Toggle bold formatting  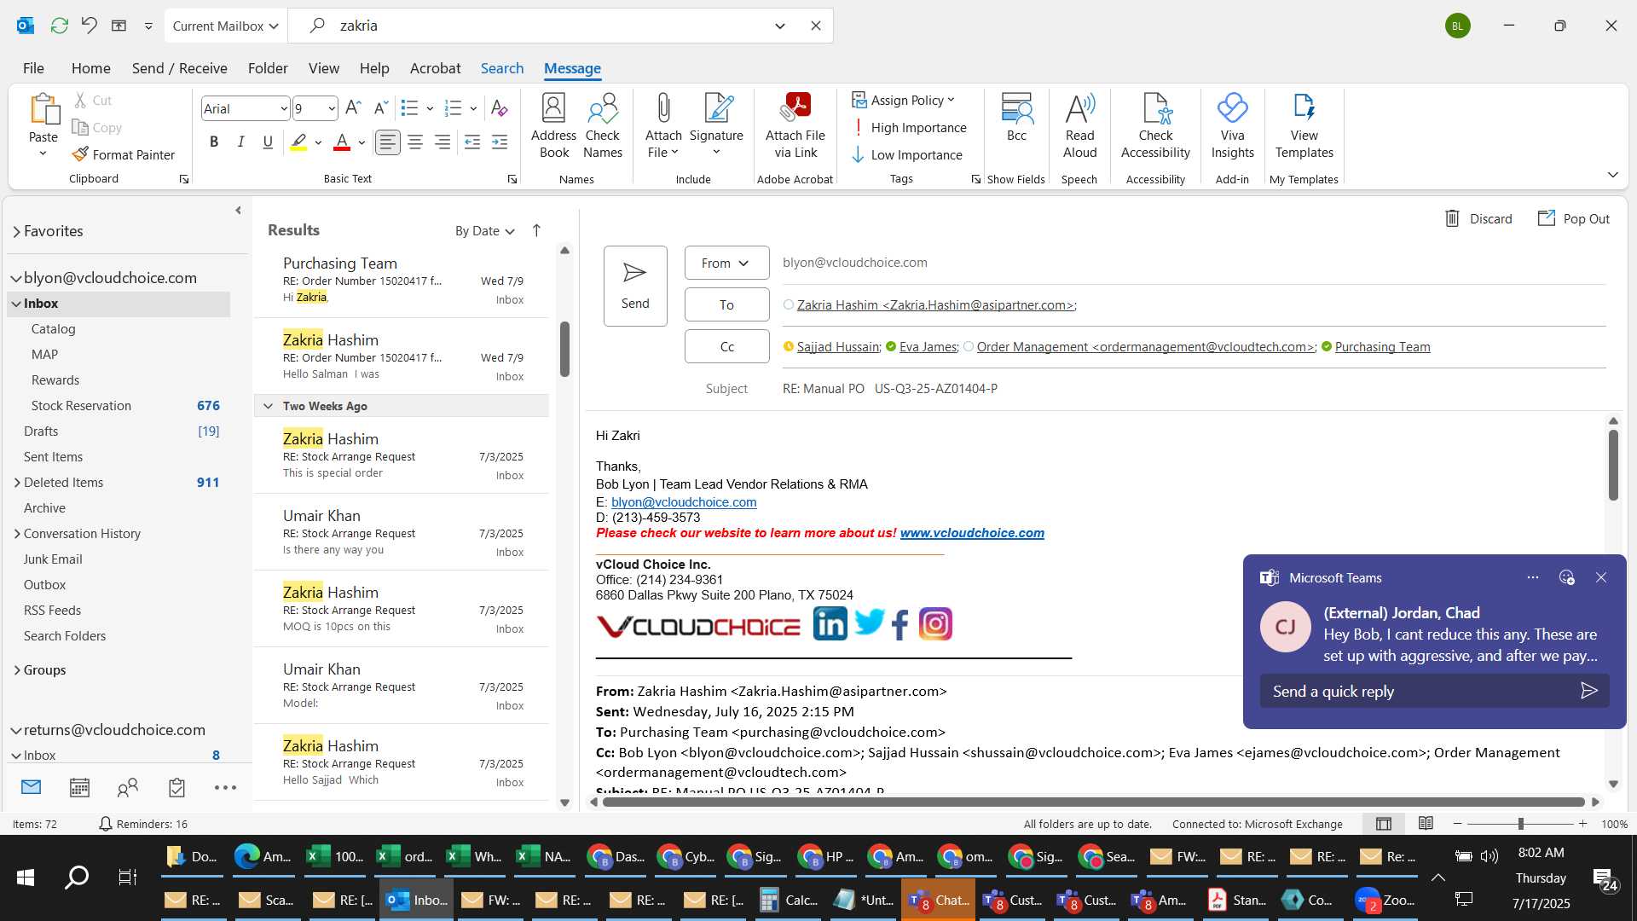point(214,142)
